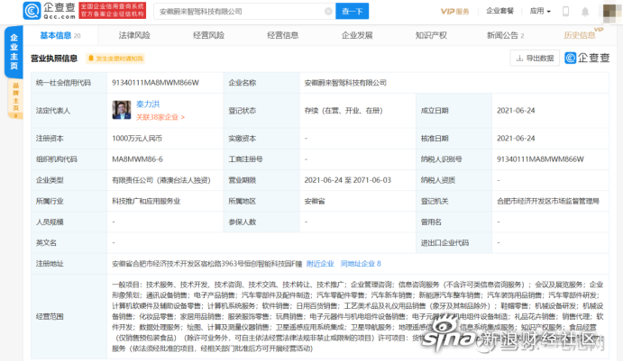Switch to the 企业发展 tab
This screenshot has width=623, height=362.
[x=357, y=35]
